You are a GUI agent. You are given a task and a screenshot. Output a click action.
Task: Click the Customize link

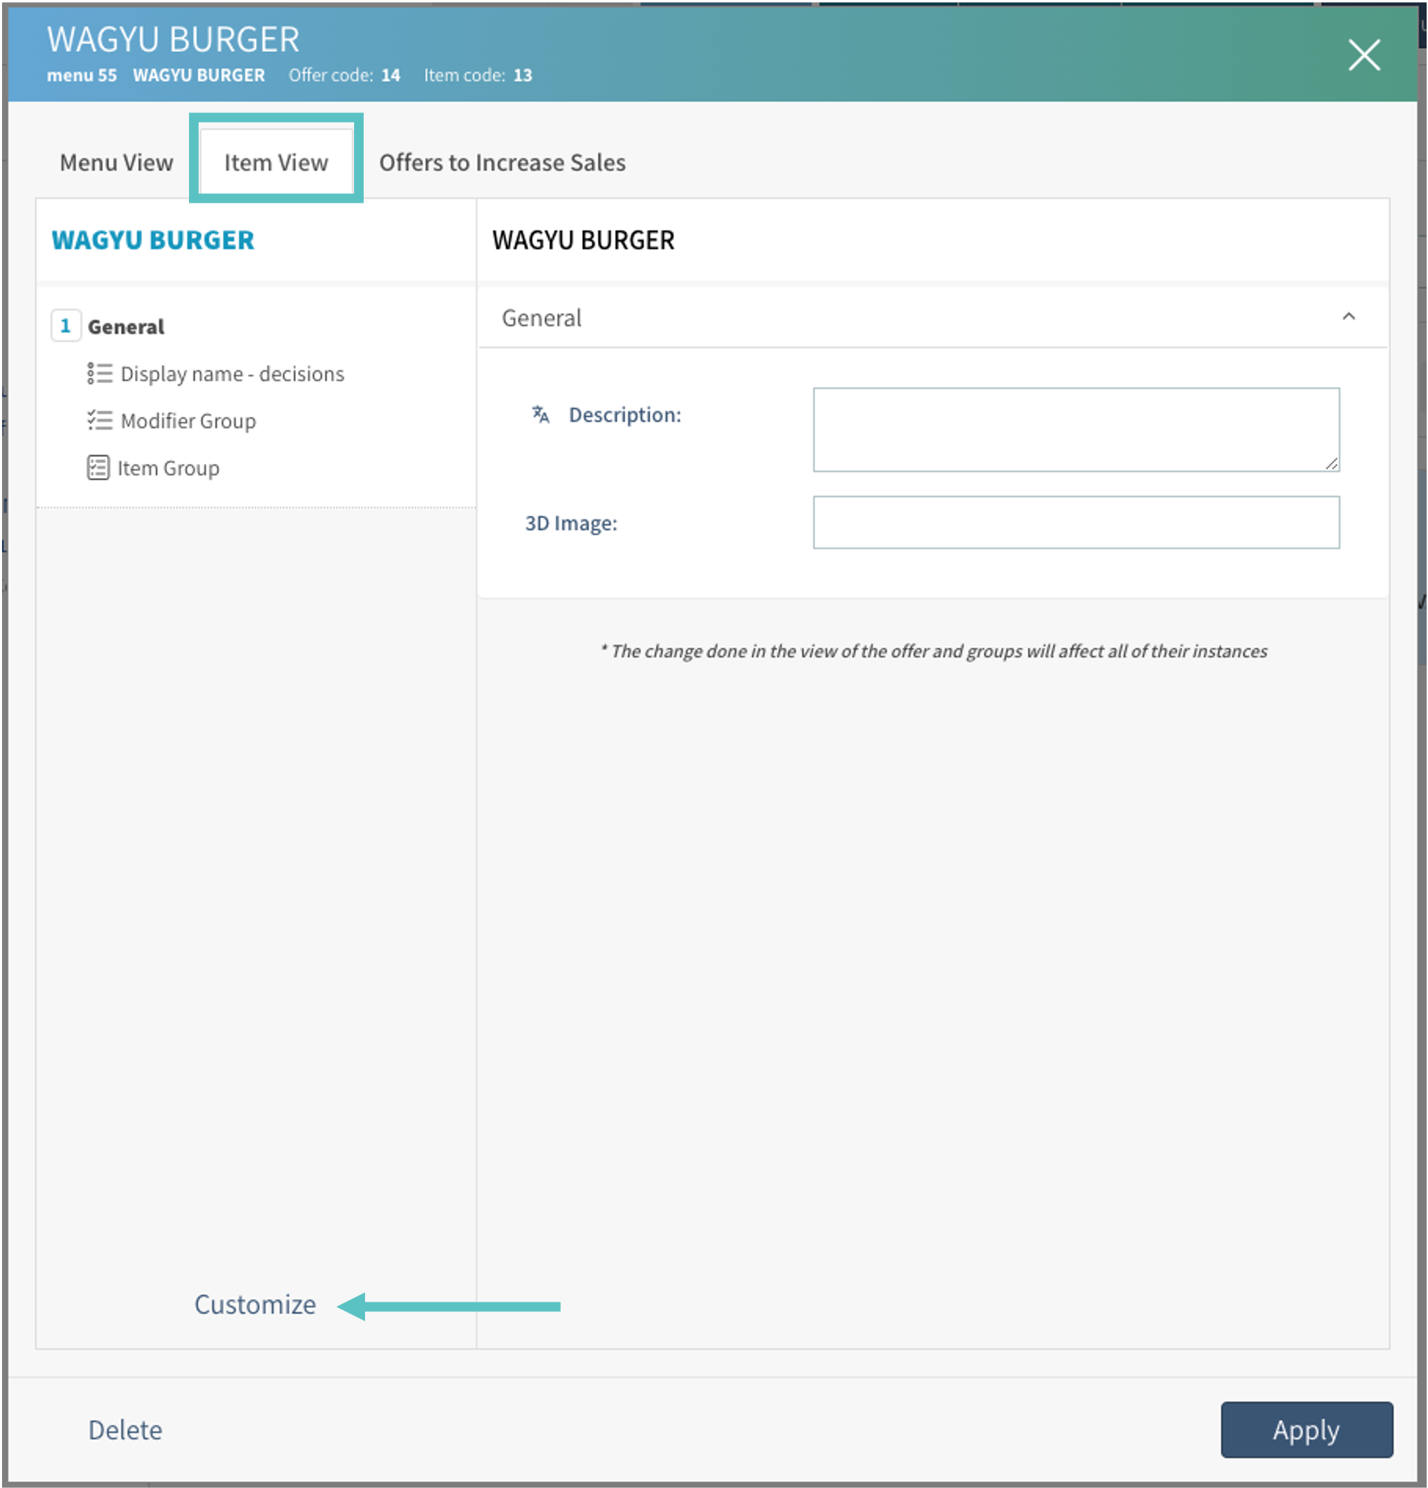tap(255, 1304)
